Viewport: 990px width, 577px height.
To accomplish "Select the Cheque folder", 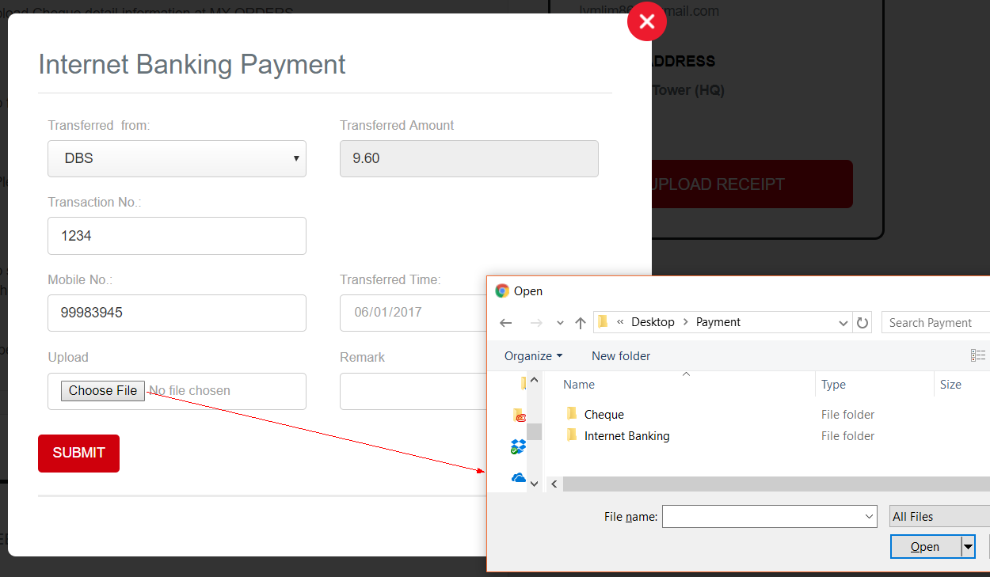I will 604,415.
